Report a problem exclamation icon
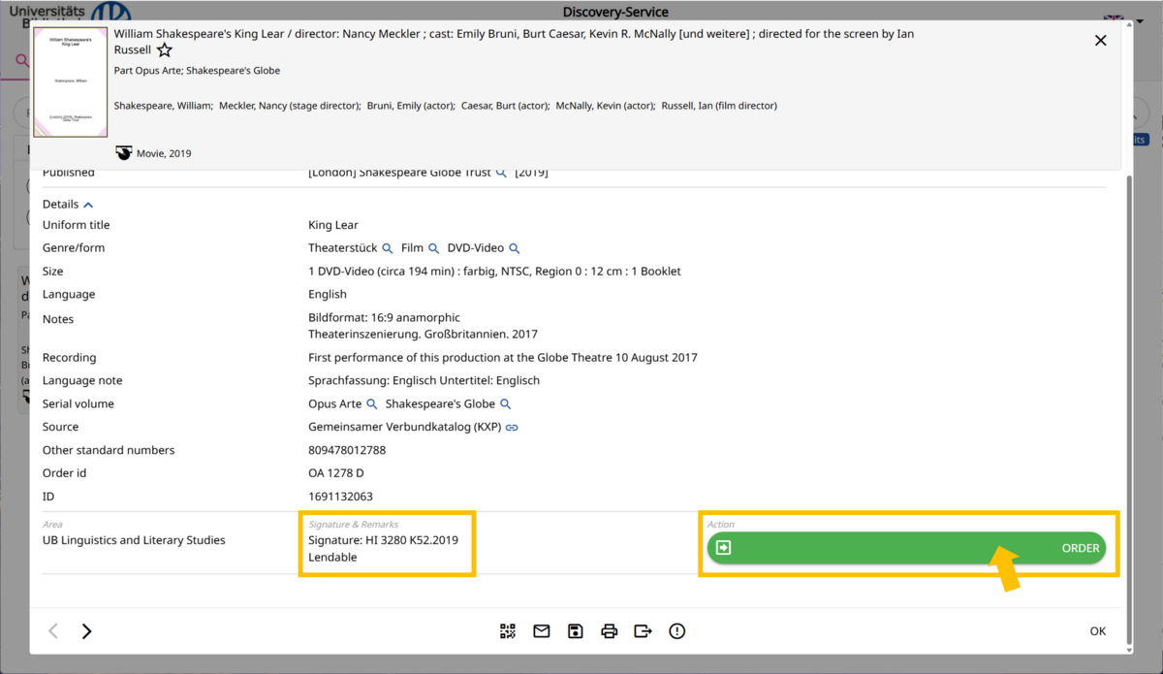Screen dimensions: 1163x674 click(x=677, y=631)
